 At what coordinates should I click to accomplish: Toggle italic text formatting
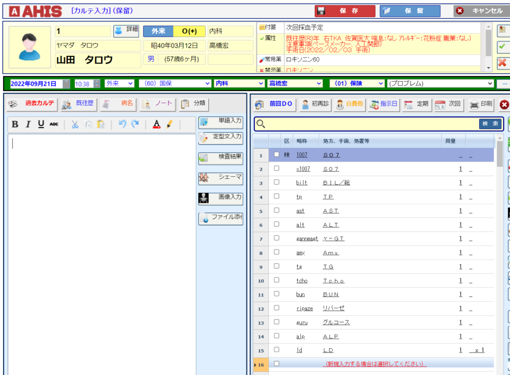pyautogui.click(x=28, y=124)
